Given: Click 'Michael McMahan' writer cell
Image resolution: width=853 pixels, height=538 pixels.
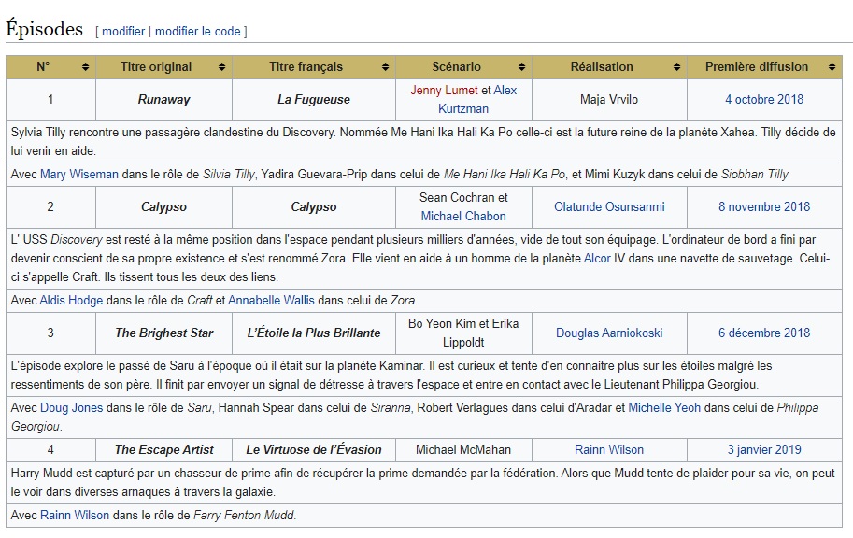Looking at the screenshot, I should [463, 450].
